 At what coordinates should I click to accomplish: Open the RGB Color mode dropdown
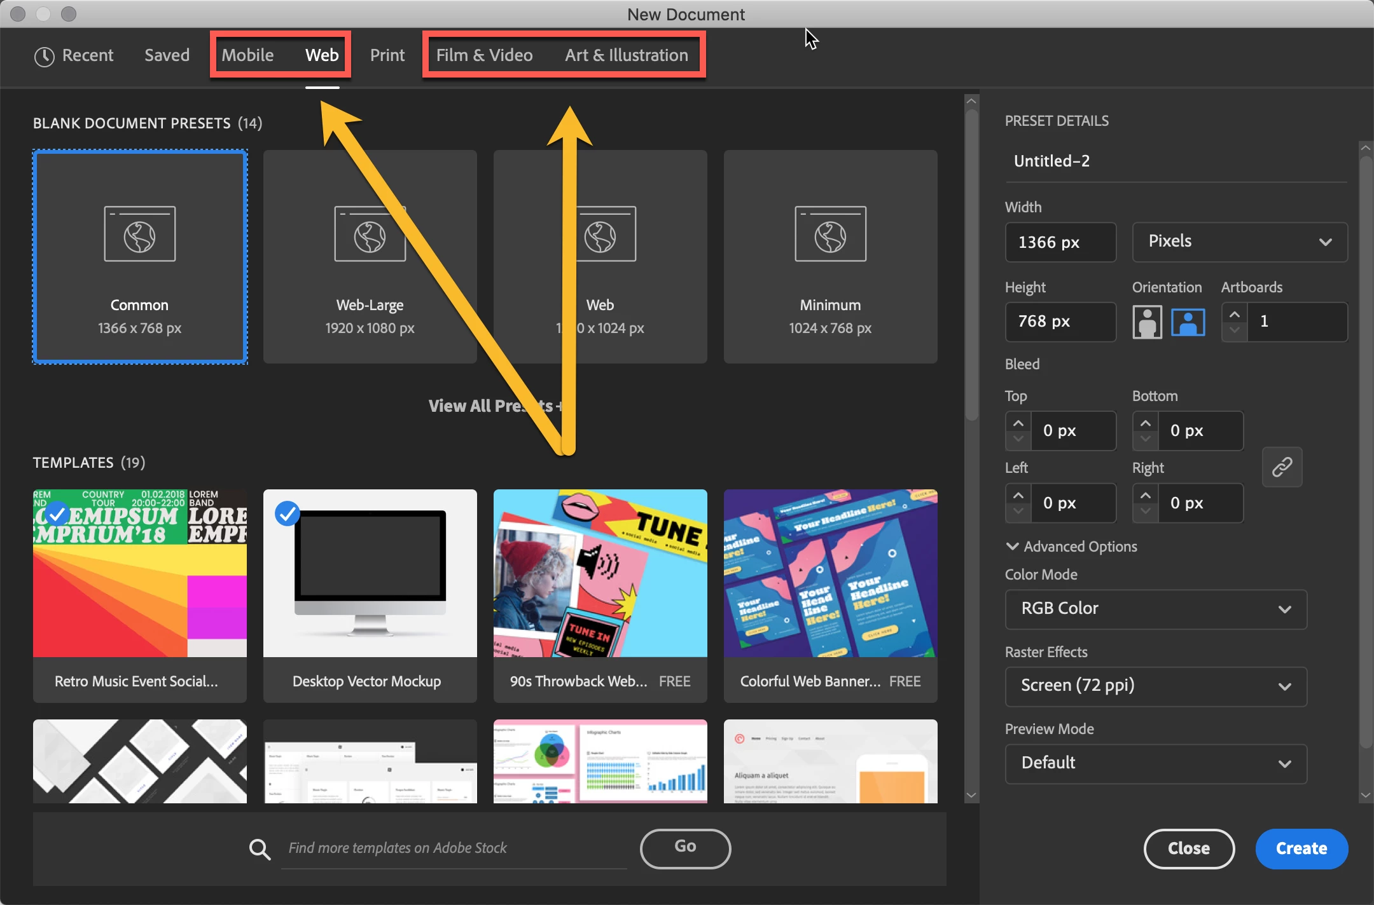(x=1155, y=609)
